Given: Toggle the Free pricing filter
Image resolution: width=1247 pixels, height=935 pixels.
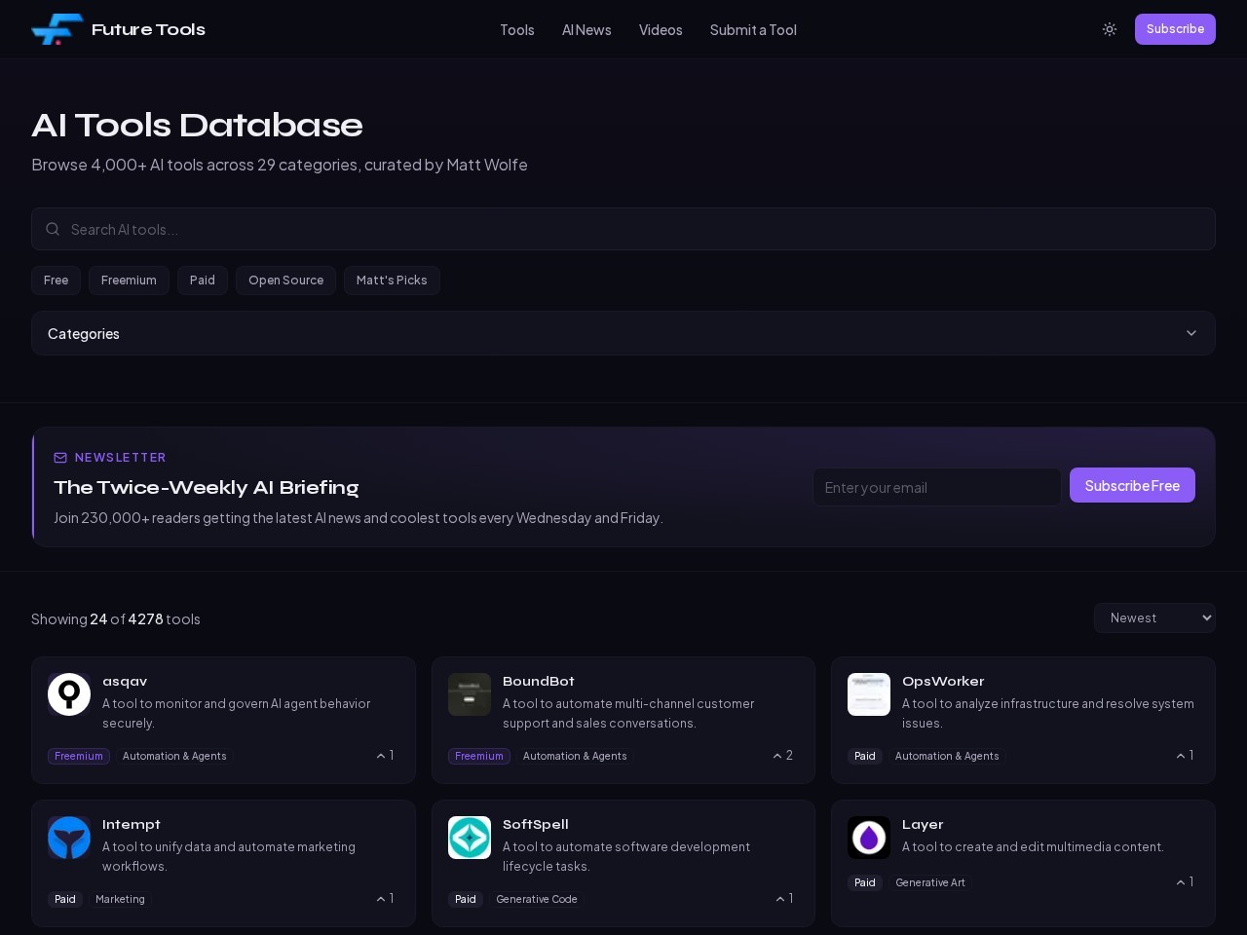Looking at the screenshot, I should [x=56, y=280].
